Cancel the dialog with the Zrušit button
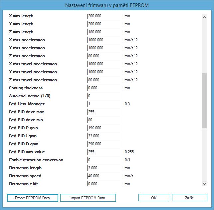Screen dimensions: 214x210 click(x=190, y=198)
